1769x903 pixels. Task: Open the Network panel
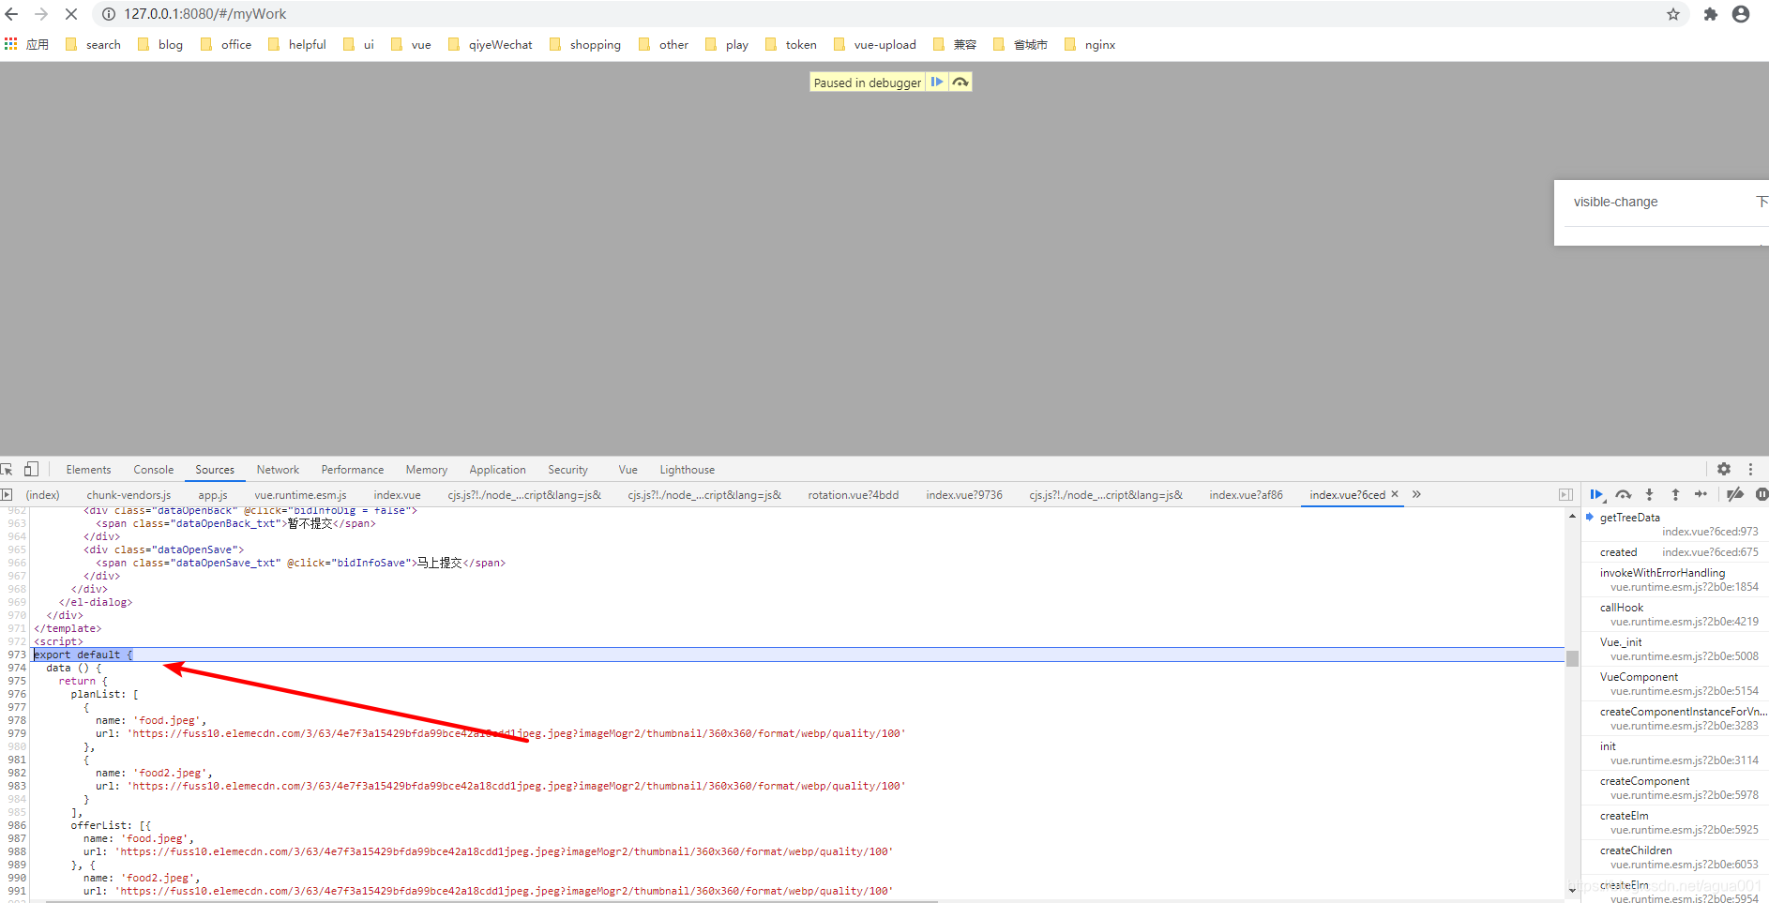pos(278,470)
